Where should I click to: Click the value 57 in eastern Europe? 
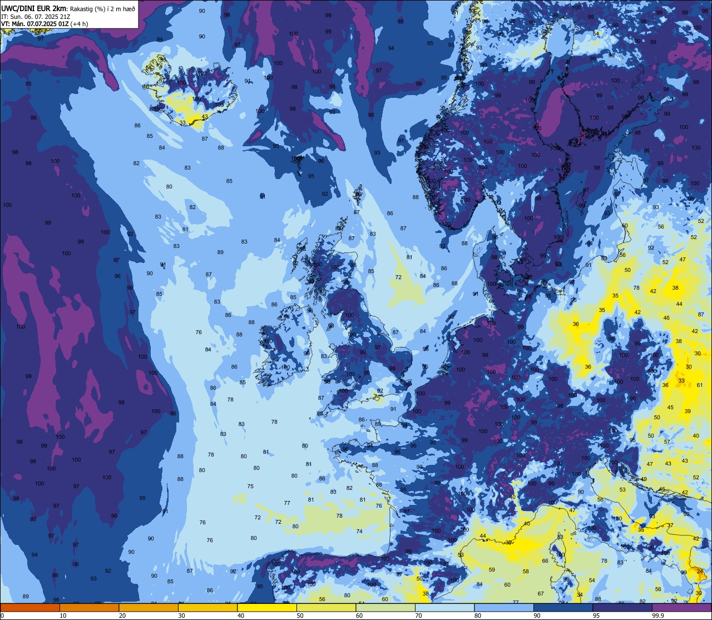[667, 442]
